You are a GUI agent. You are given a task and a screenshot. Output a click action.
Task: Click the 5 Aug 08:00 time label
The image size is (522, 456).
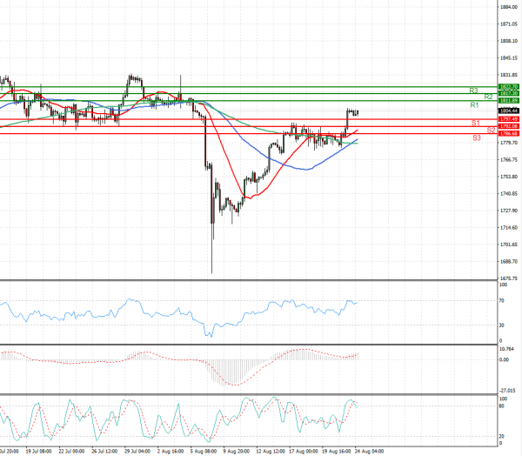[x=204, y=452]
